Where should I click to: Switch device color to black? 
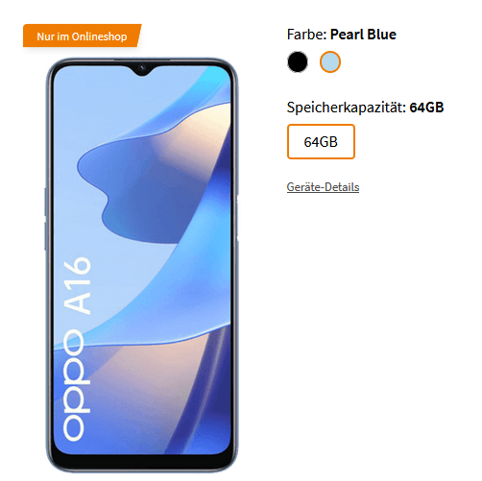click(298, 61)
